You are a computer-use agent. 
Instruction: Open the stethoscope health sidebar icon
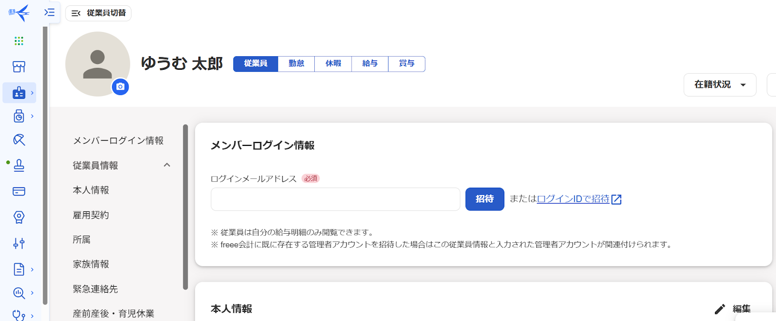pos(19,315)
